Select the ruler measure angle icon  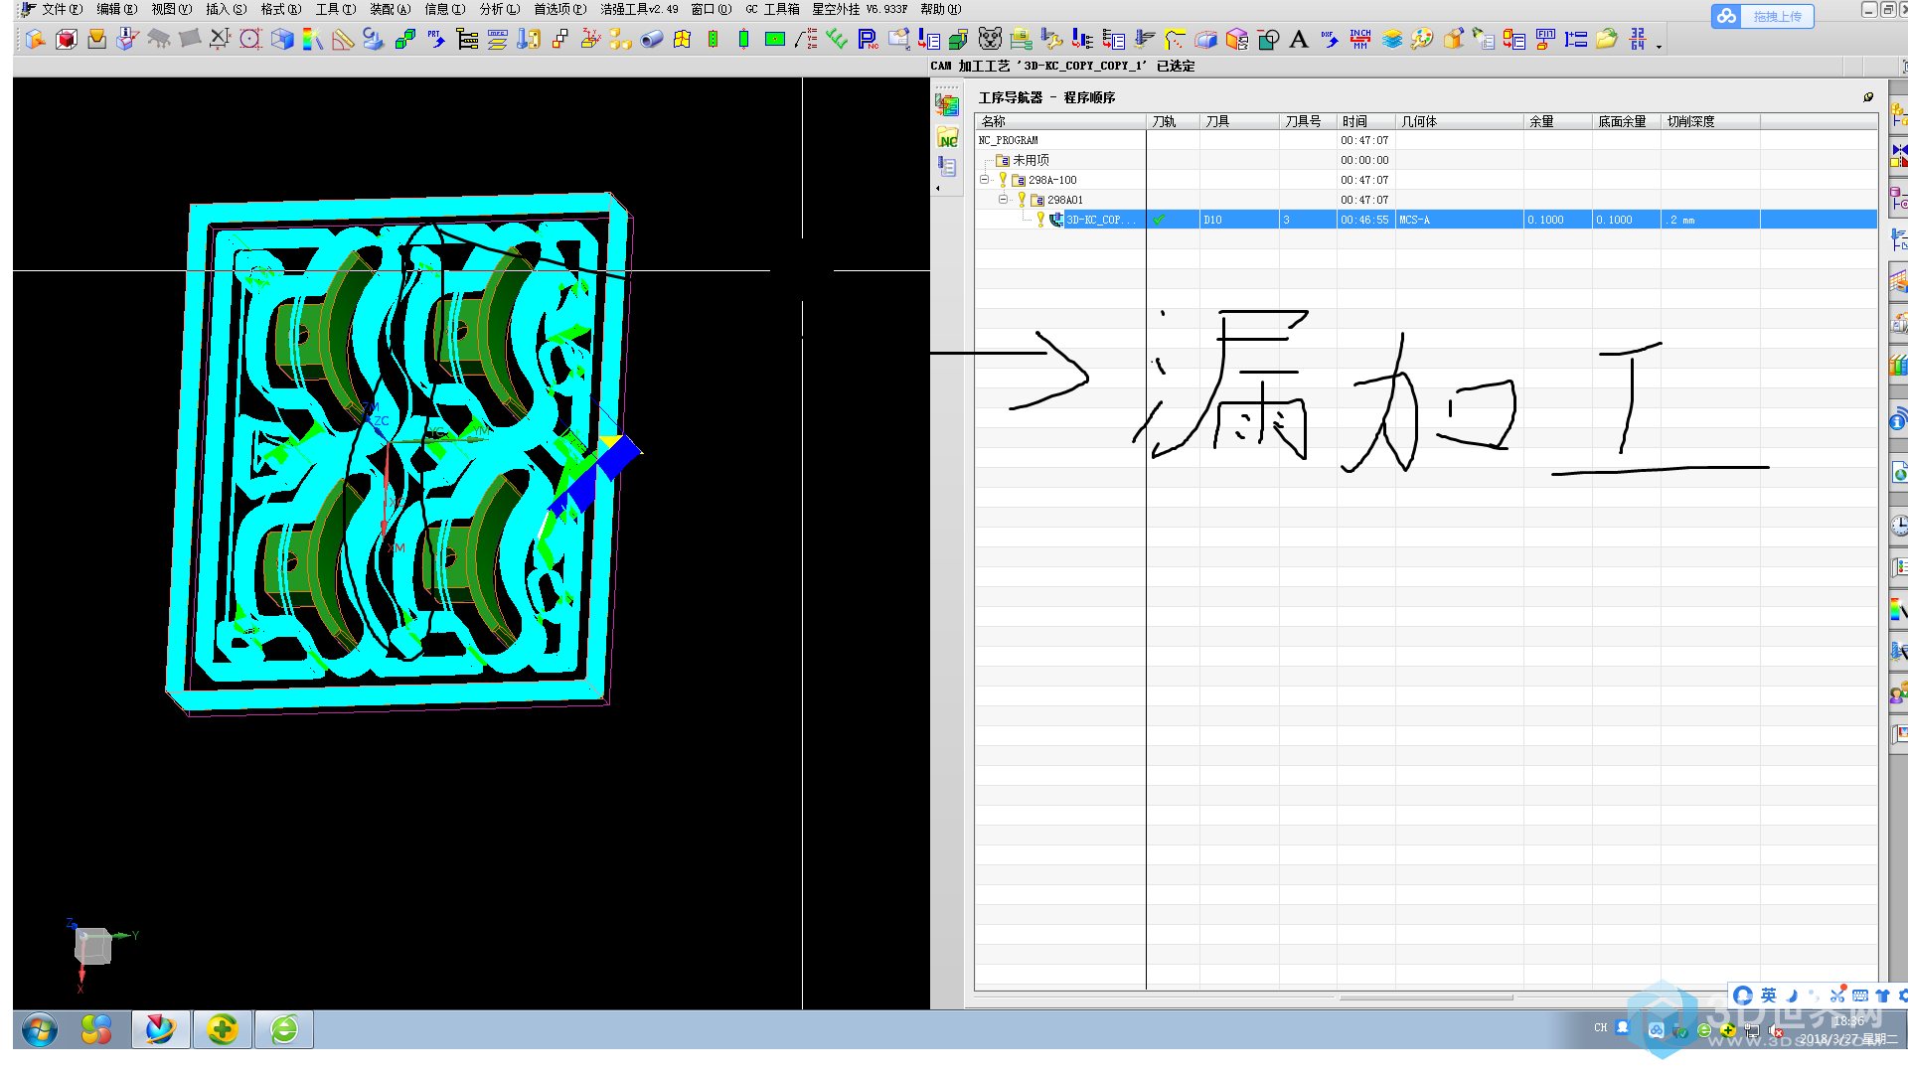(x=343, y=39)
